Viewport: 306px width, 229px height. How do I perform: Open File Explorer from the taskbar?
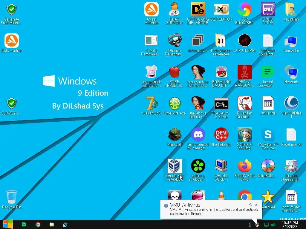[51, 225]
